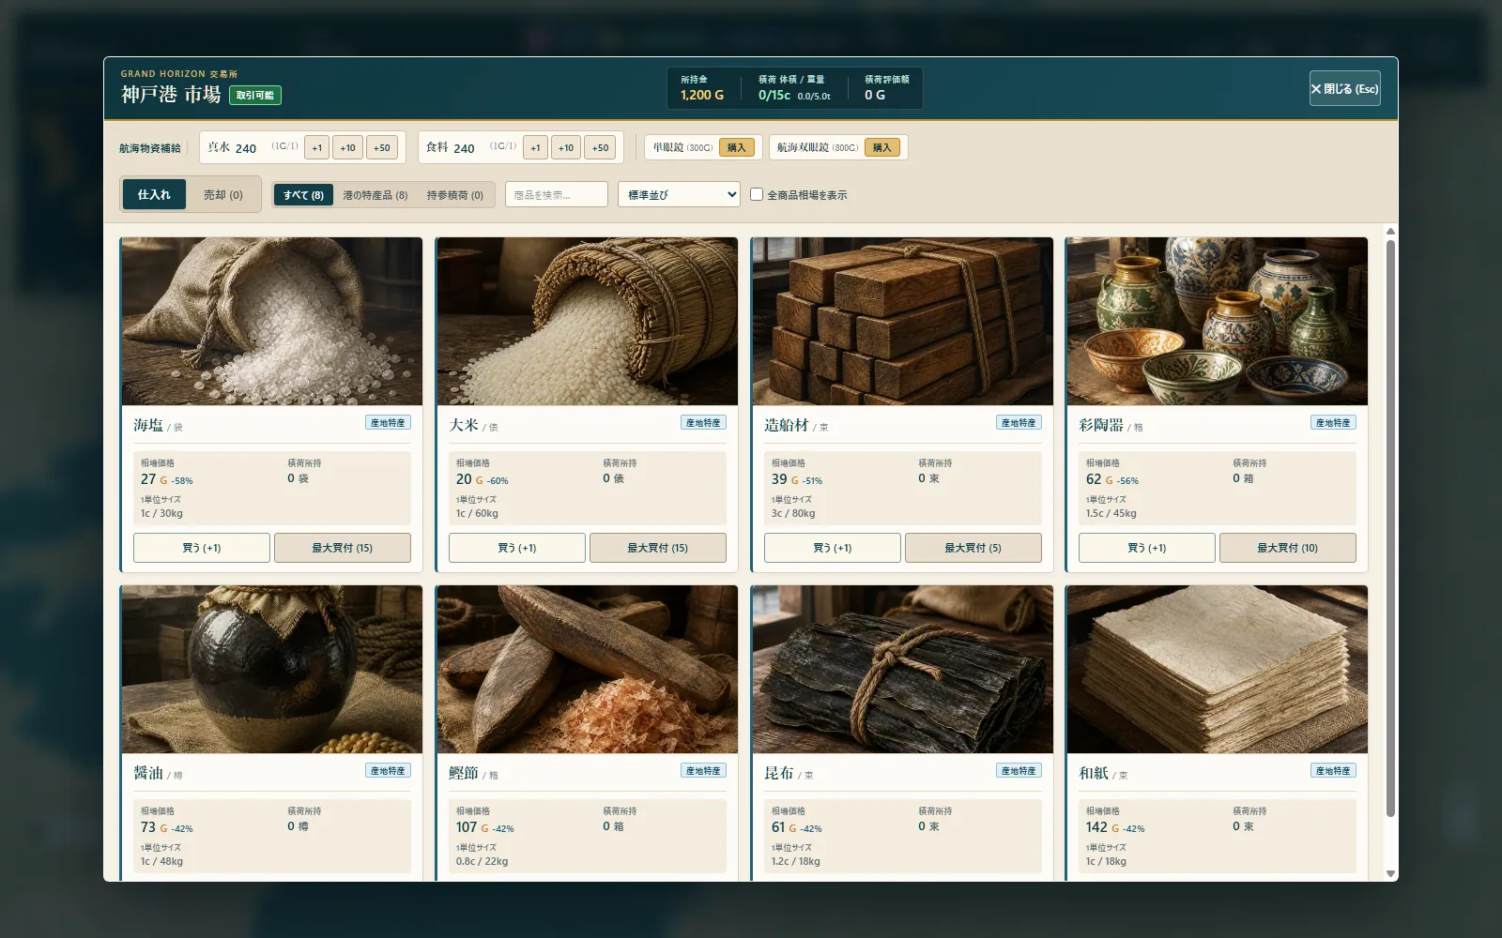
Task: Add +50 fresh water (真水) supply
Action: coord(381,147)
